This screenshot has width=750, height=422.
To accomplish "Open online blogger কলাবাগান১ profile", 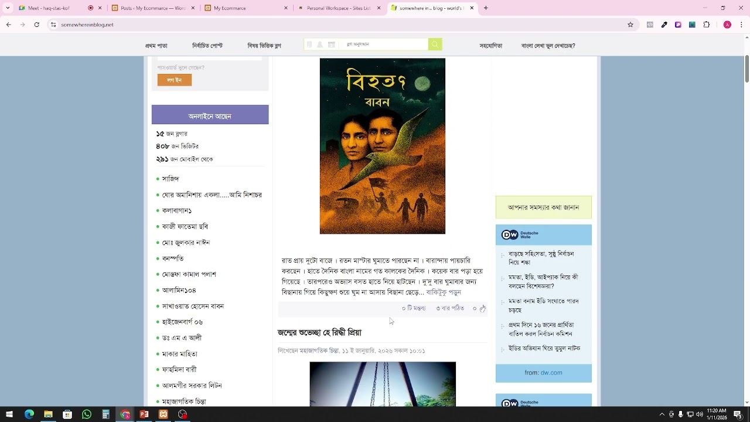I will [177, 211].
